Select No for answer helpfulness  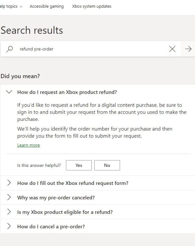coord(107,165)
